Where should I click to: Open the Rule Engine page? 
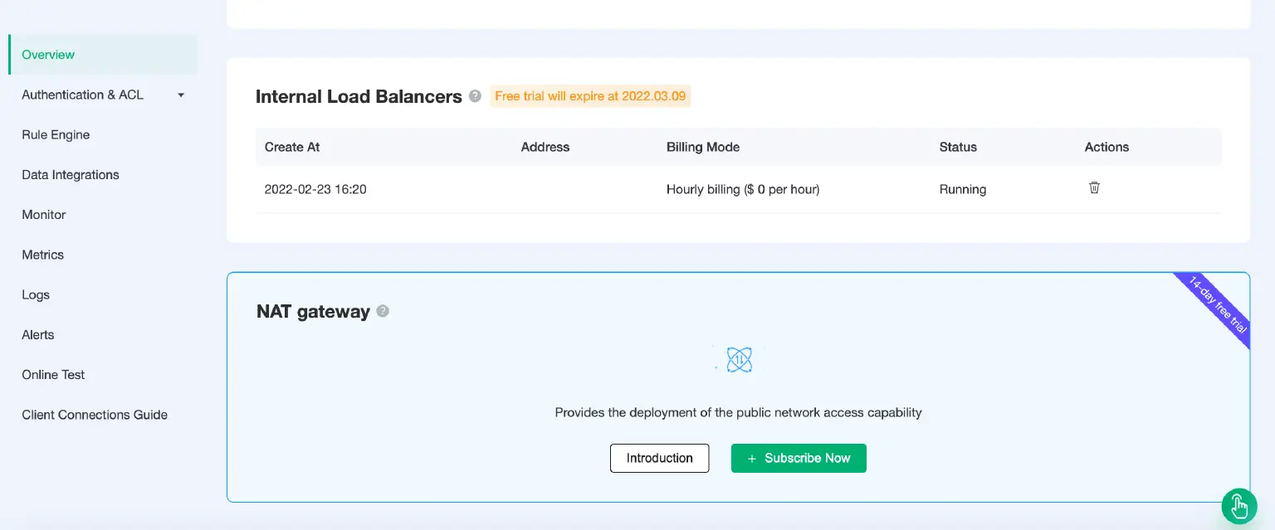coord(56,134)
